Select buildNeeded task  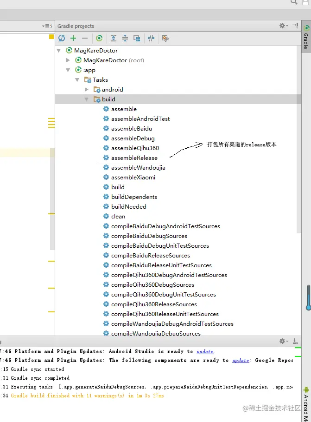tap(125, 207)
